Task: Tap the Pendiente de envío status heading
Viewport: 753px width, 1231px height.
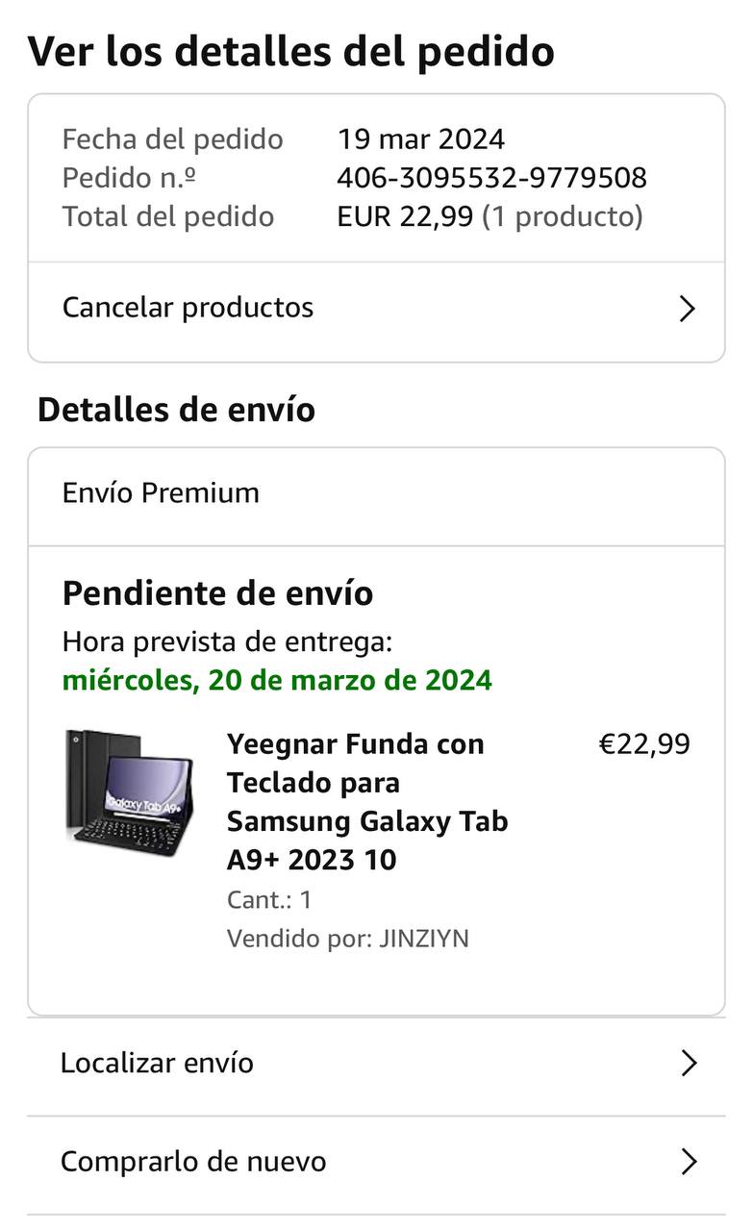Action: 217,593
